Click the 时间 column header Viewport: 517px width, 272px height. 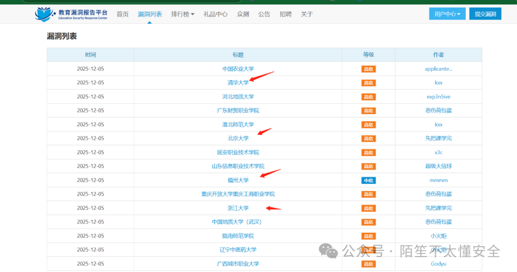coord(90,54)
